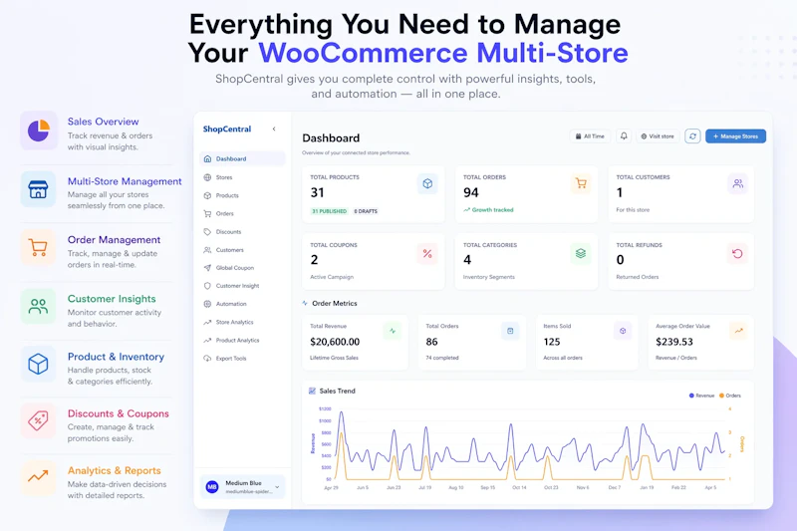This screenshot has height=531, width=797.
Task: Click the Total Products cube icon
Action: 427,183
